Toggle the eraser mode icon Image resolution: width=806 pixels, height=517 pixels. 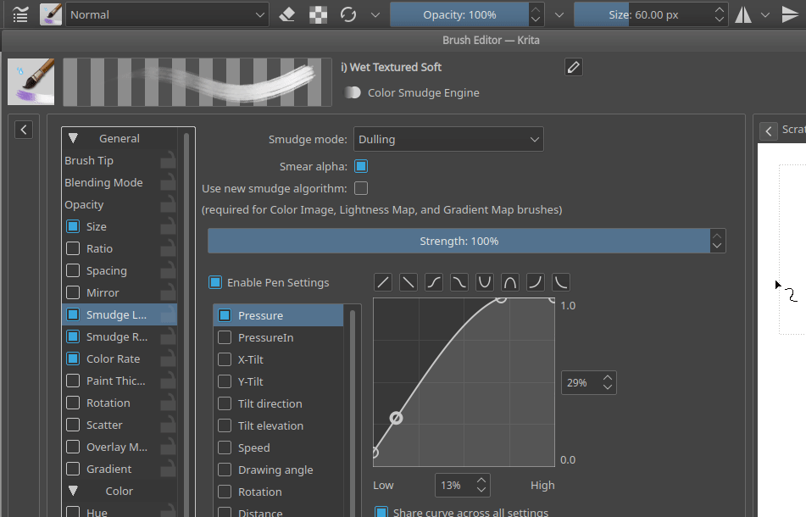[x=287, y=14]
